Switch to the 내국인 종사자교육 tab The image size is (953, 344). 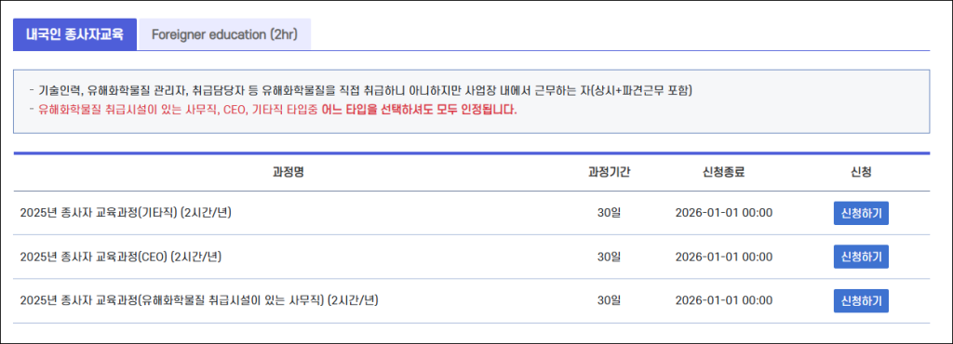coord(74,34)
